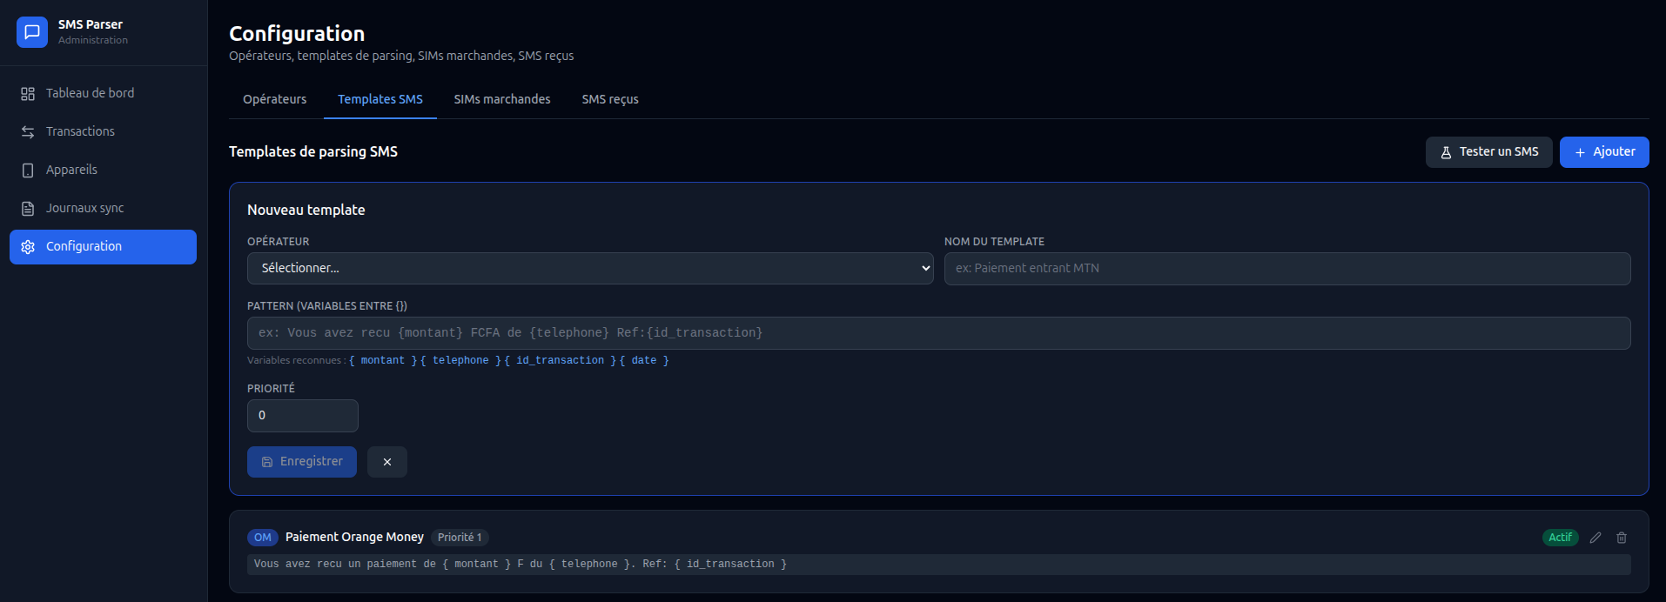Click into the Pattern input field
Screen dimensions: 1666x602
937,333
